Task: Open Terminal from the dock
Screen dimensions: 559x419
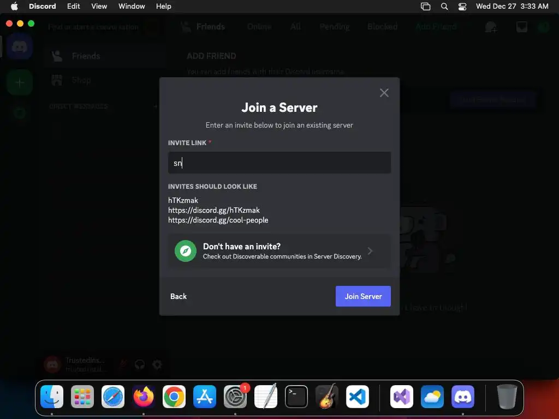Action: 296,397
